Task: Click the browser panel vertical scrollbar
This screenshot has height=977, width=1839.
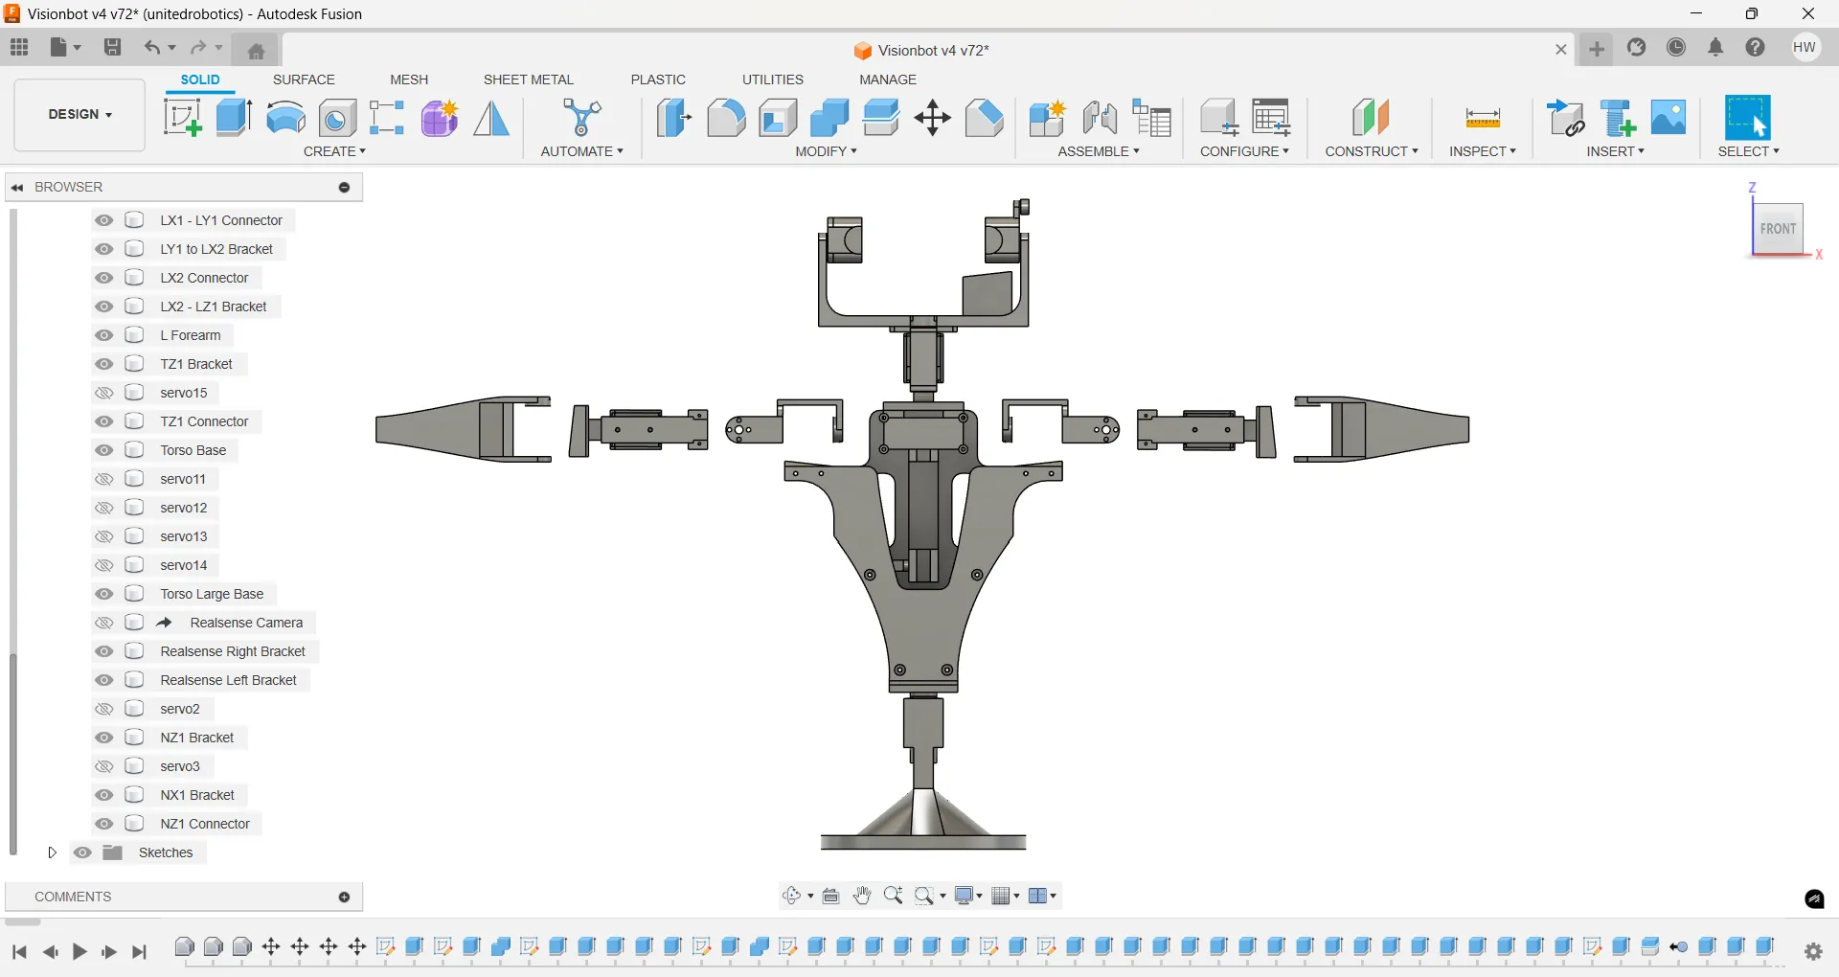Action: pos(13,753)
